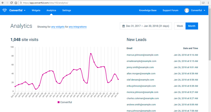Select lead charles.coleman@example.com

pos(143,98)
